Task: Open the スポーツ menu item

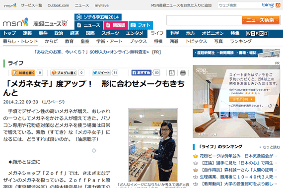Action: point(110,33)
